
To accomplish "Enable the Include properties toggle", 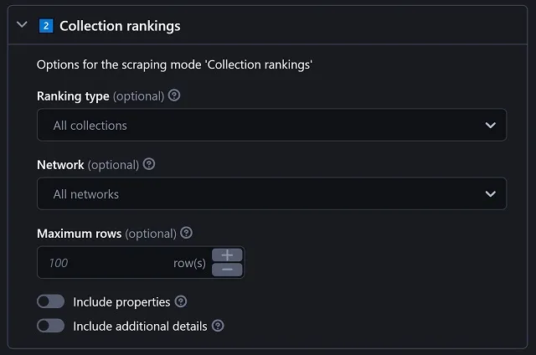I will pos(50,301).
